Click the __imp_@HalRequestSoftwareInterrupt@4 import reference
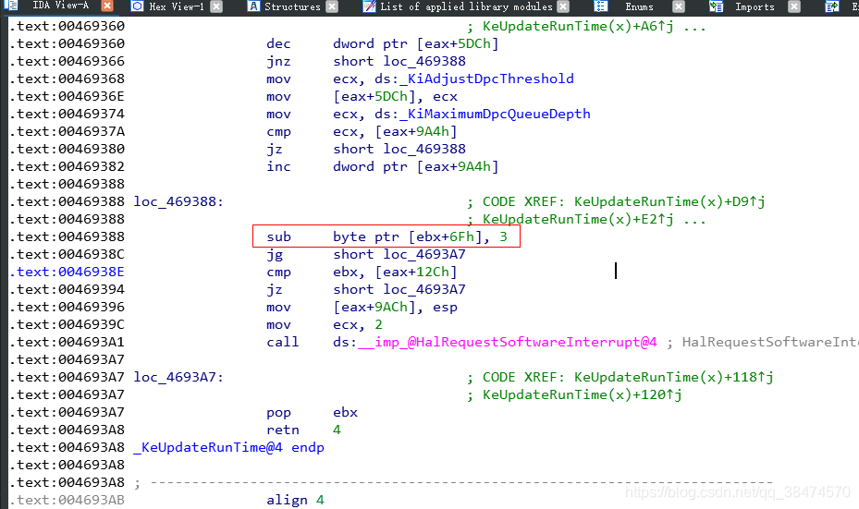Screen dimensions: 859x509 click(508, 342)
